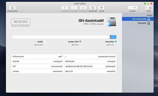This screenshot has height=96, width=158.
Task: Click the large Macintosh HD disk image
Action: (111, 22)
